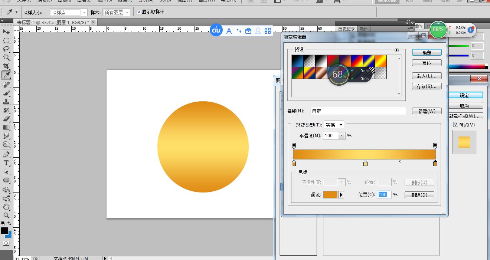Viewport: 490px width, 260px height.
Task: Enable Quick Mask mode at toolbar bottom
Action: coord(5,243)
